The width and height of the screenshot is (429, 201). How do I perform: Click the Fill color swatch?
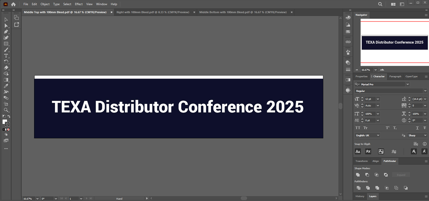tap(5, 122)
